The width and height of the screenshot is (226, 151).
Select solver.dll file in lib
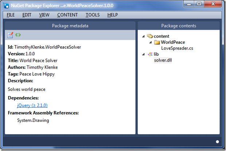(163, 60)
